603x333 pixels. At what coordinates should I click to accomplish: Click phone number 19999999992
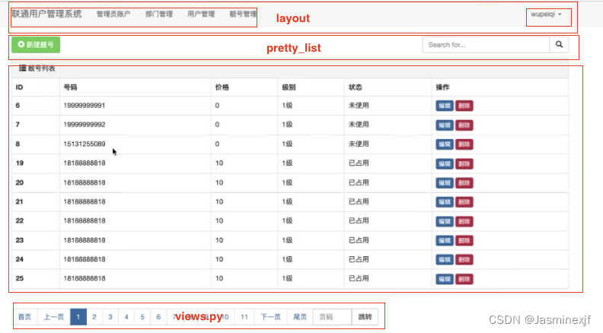click(x=85, y=125)
